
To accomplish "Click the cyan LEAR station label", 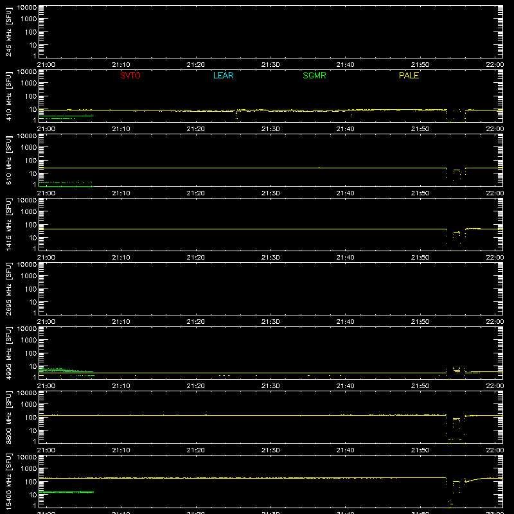I will coord(223,75).
